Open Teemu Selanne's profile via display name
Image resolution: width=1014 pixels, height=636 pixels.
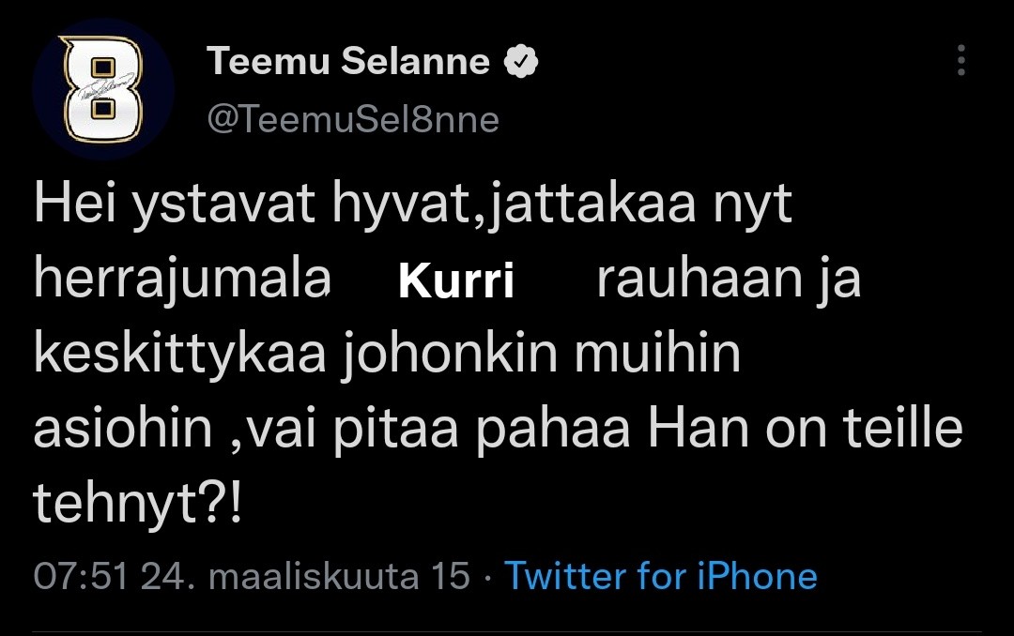tap(348, 62)
